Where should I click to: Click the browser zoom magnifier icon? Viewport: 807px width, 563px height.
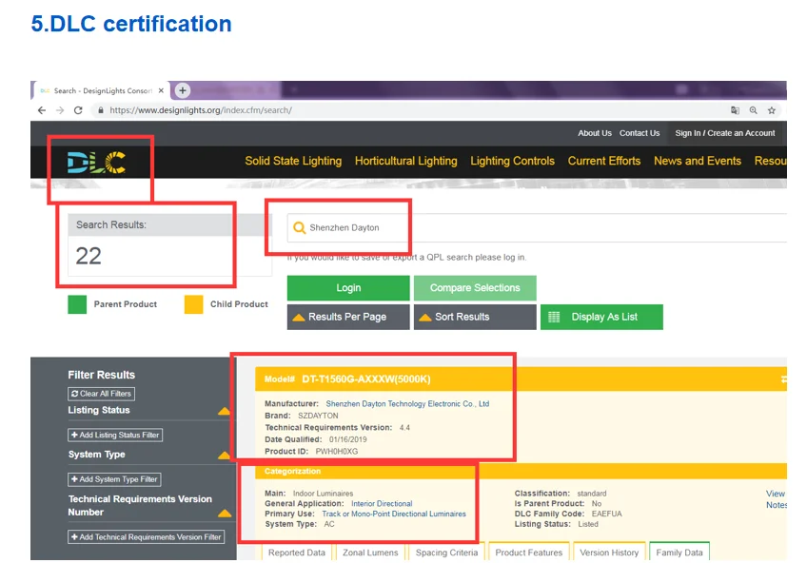click(x=753, y=110)
